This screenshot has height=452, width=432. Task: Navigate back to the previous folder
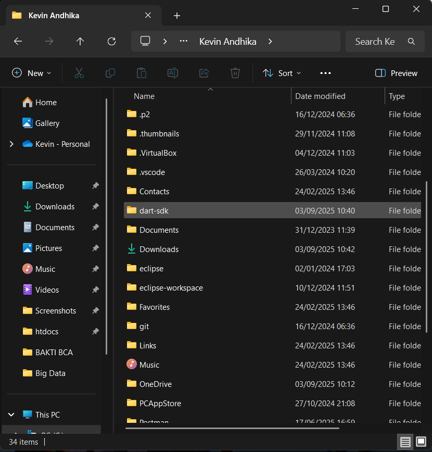[x=18, y=41]
